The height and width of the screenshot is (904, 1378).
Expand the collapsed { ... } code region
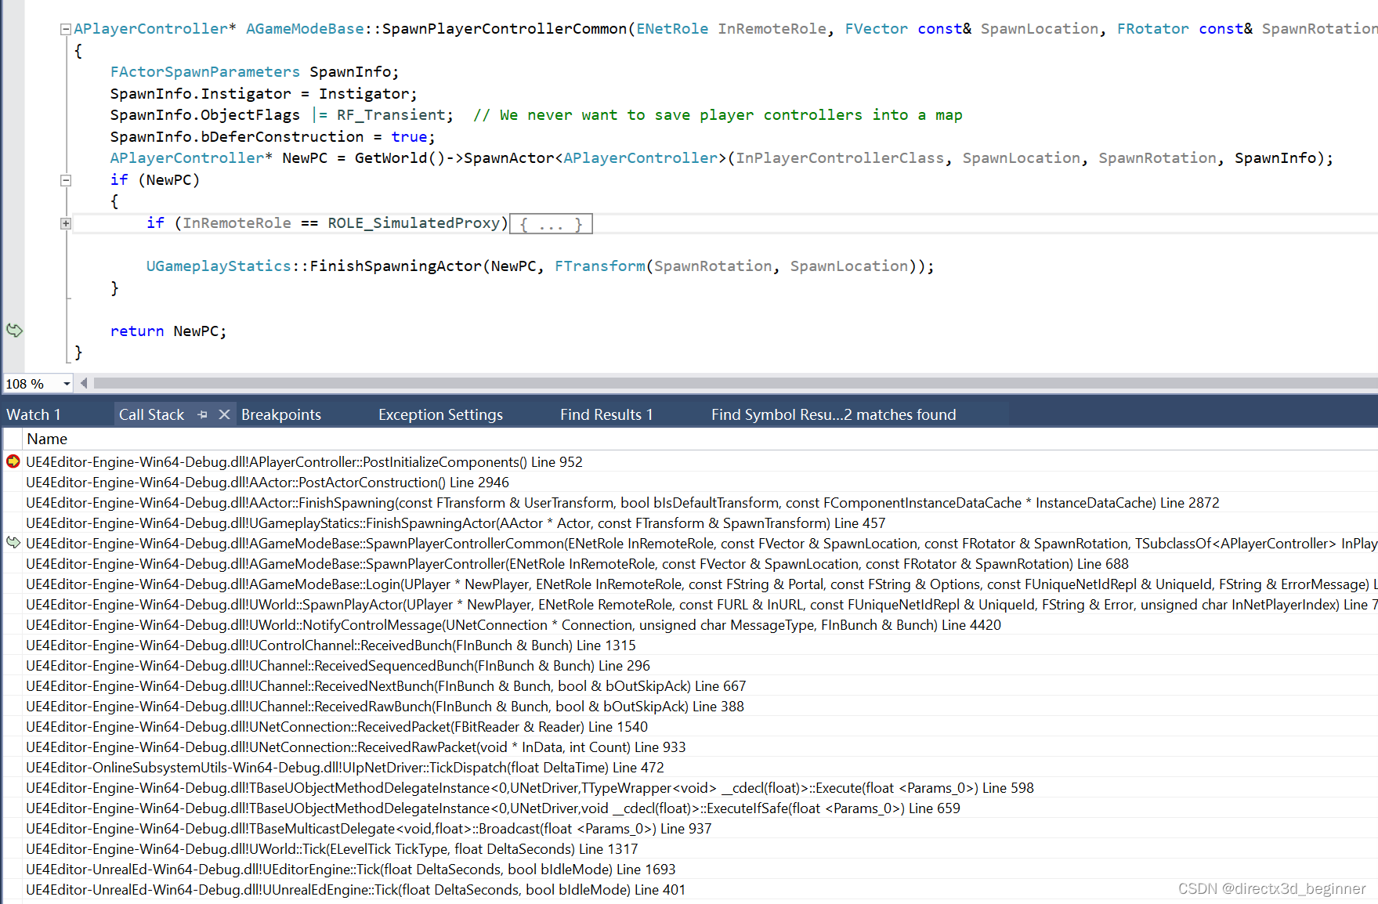click(x=551, y=224)
